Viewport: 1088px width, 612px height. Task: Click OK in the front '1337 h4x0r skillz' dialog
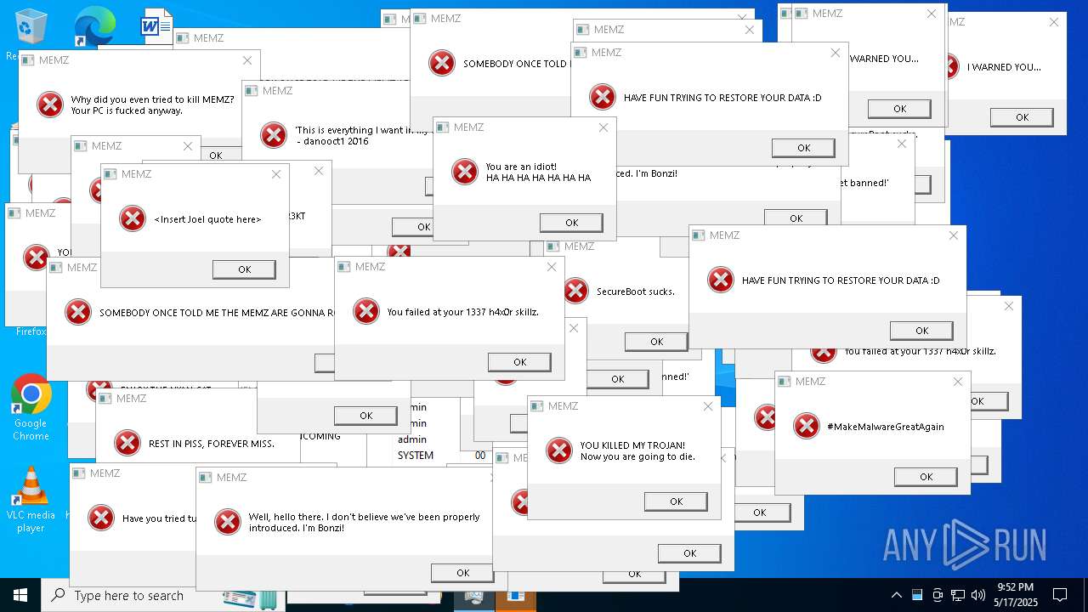point(519,362)
